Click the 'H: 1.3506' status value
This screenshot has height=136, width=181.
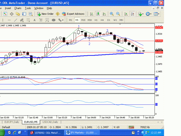click(71, 127)
